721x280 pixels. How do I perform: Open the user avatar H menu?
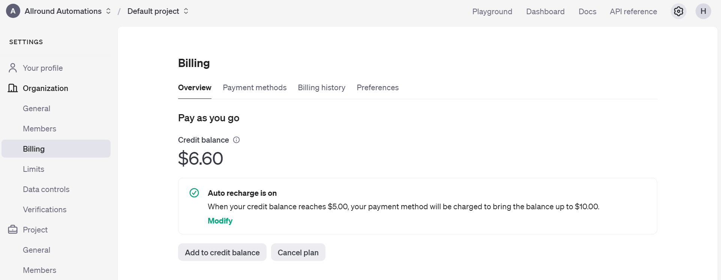click(703, 11)
